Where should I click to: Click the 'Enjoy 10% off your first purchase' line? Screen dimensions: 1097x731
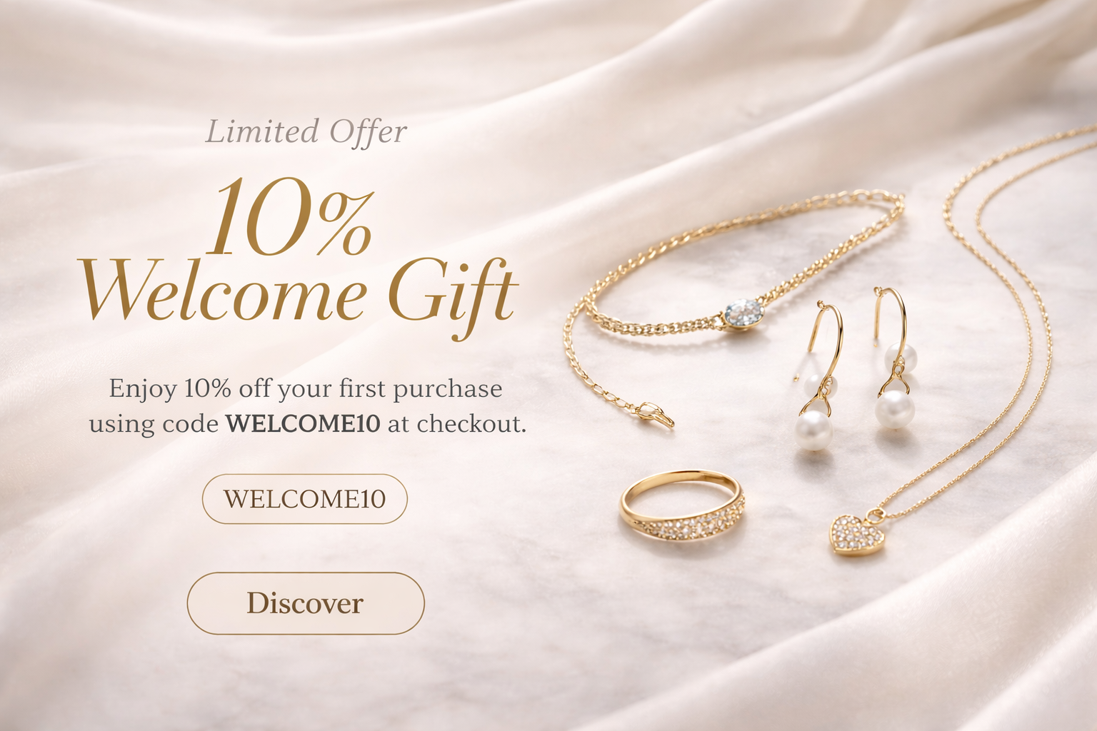306,389
